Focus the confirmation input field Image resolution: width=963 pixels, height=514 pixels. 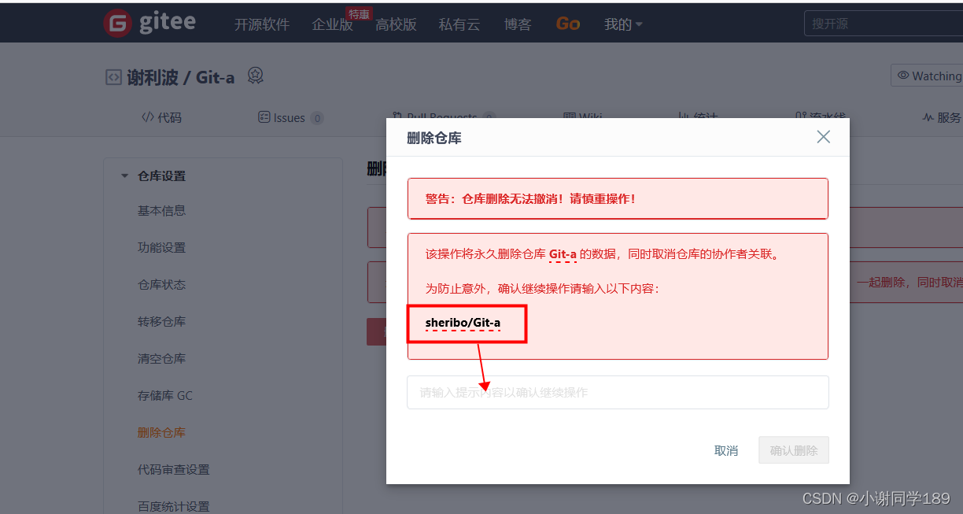(618, 392)
